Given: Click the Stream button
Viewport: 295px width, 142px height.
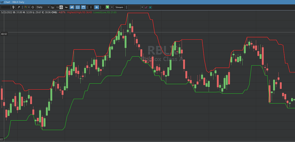Looking at the screenshot, I should pos(119,7).
